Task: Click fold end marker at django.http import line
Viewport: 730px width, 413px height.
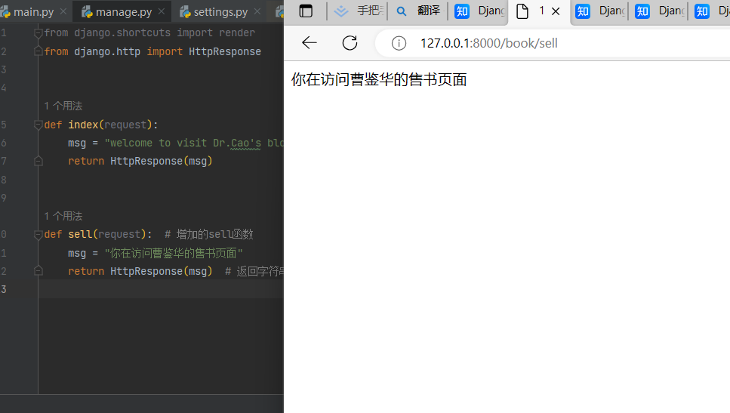Action: click(39, 51)
